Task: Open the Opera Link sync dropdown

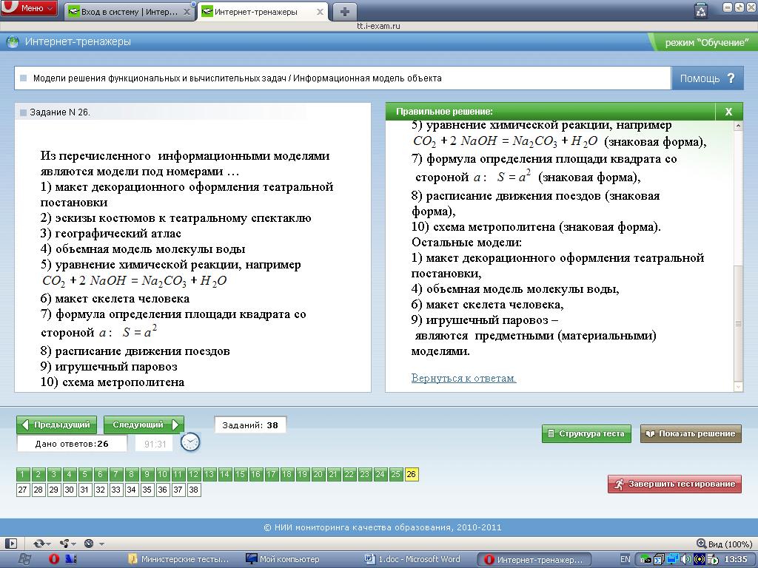Action: pyautogui.click(x=42, y=544)
